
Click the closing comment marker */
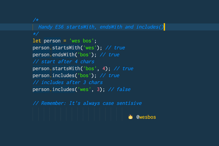click(x=36, y=34)
